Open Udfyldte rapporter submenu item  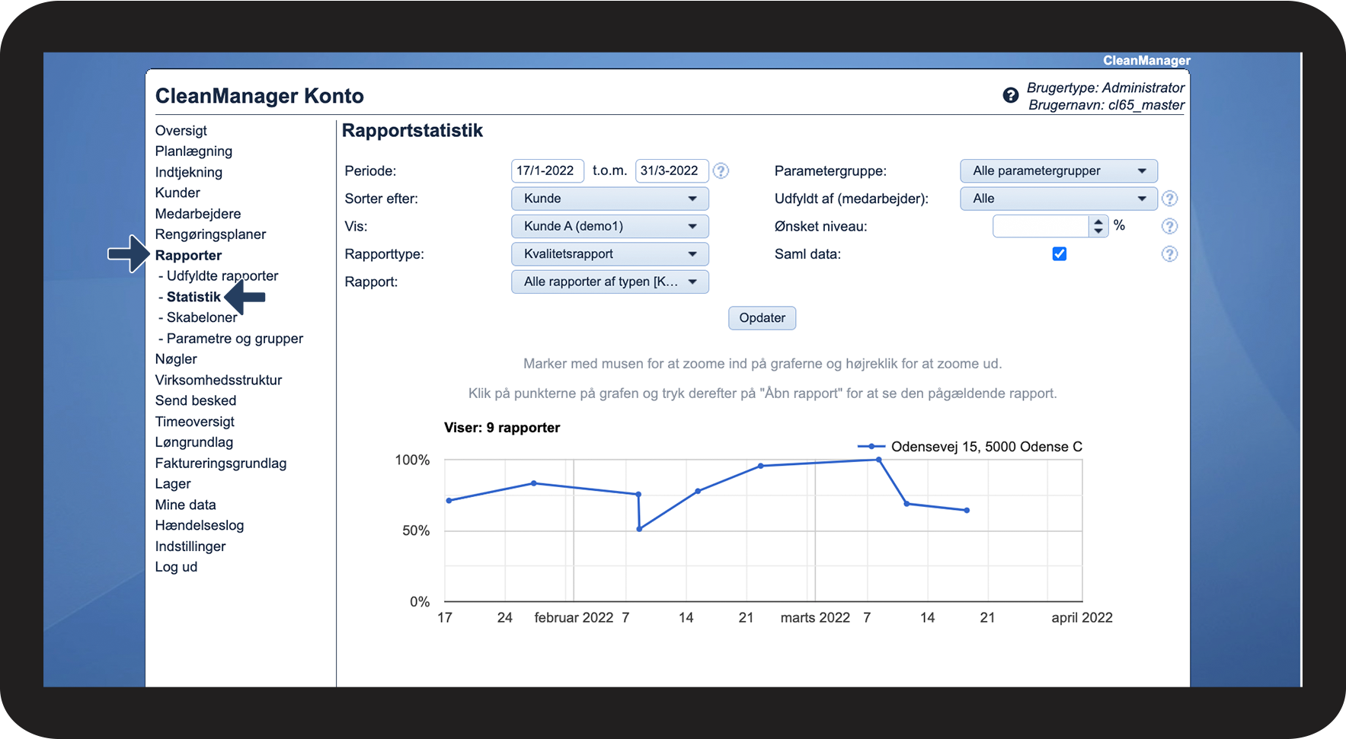click(x=222, y=276)
